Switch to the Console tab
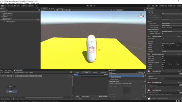Viewport: 182px width, 102px height. point(8,71)
